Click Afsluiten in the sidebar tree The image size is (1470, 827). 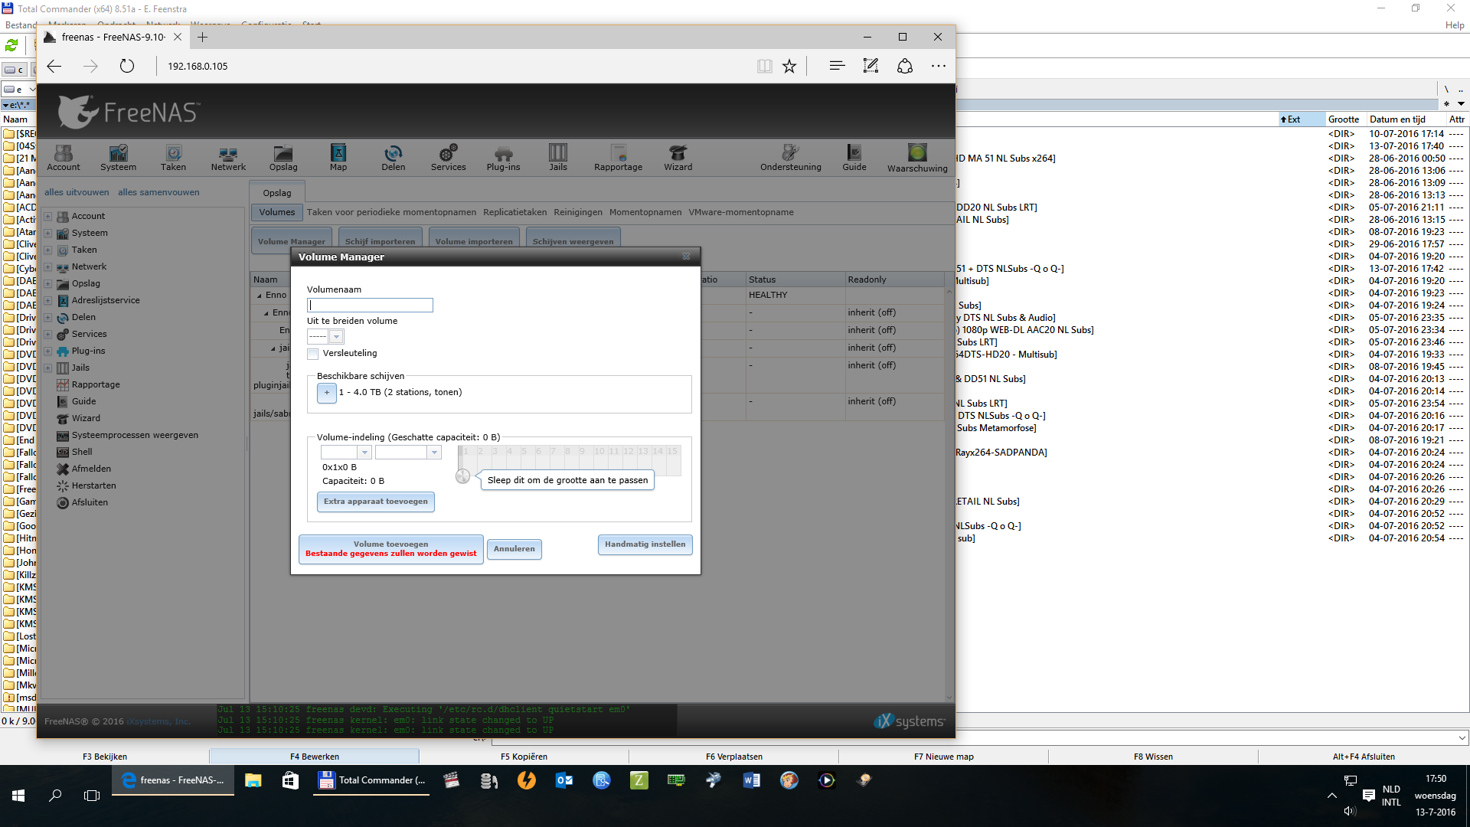coord(90,502)
